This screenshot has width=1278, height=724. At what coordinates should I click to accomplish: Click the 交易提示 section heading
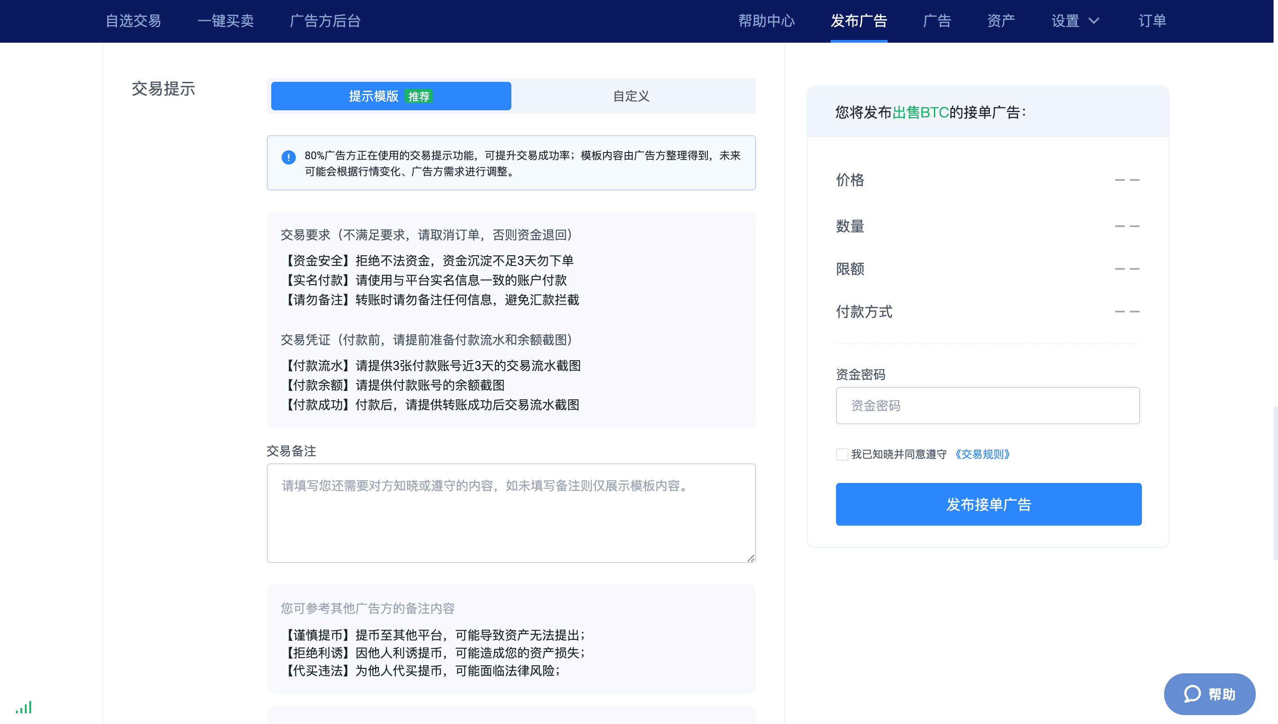[x=163, y=88]
